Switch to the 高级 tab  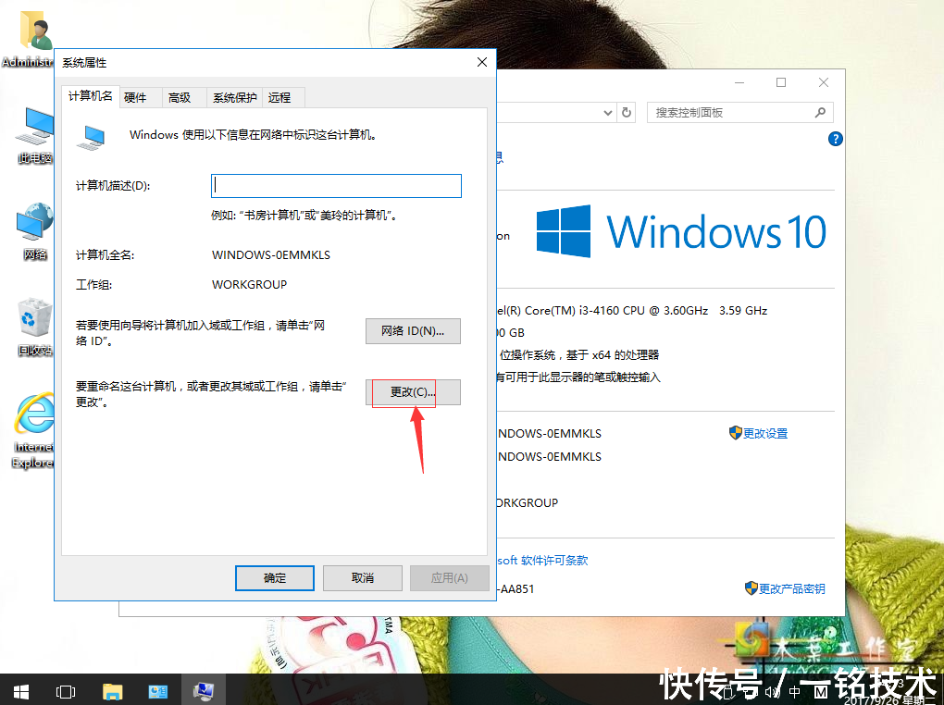tap(182, 96)
